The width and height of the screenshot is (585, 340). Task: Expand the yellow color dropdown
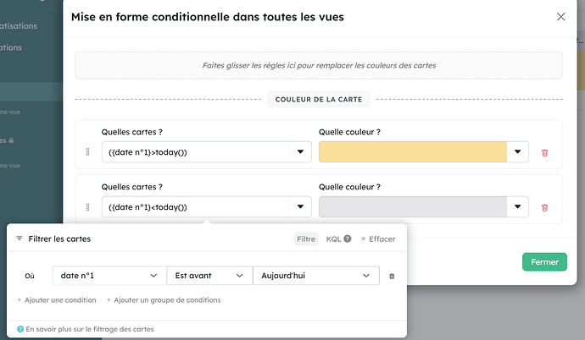point(517,152)
